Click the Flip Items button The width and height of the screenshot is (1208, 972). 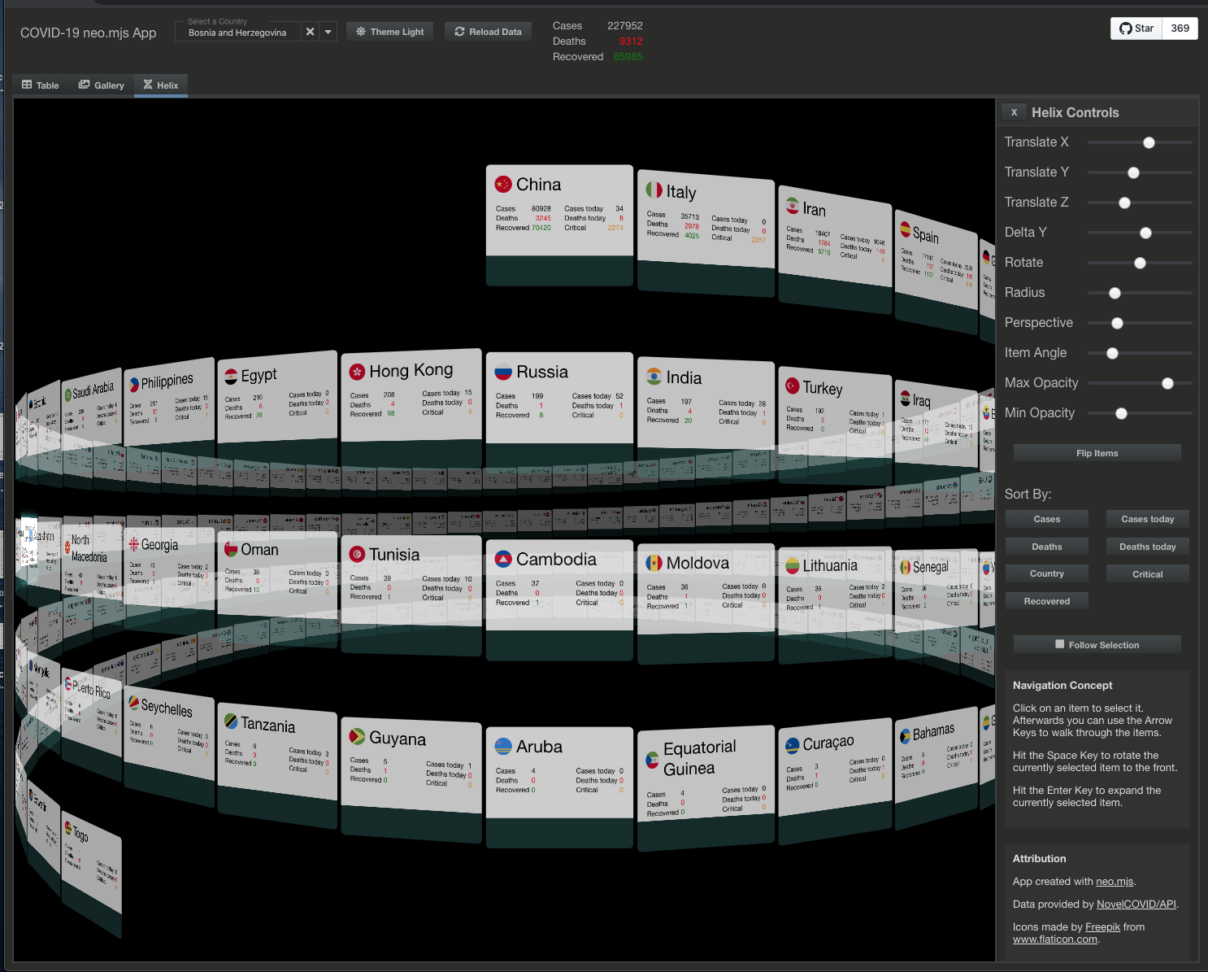[x=1097, y=453]
